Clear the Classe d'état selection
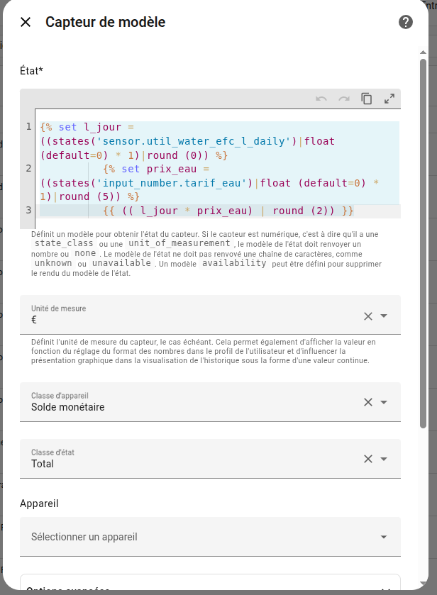Image resolution: width=437 pixels, height=595 pixels. pyautogui.click(x=367, y=459)
